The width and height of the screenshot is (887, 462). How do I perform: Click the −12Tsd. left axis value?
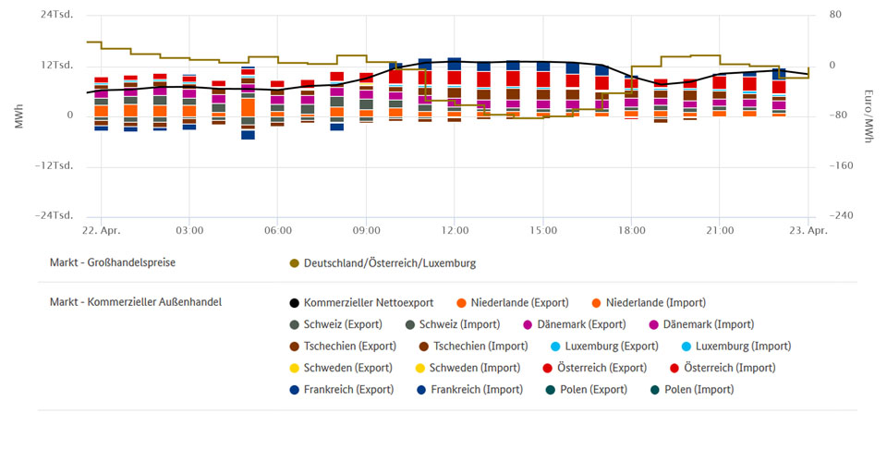tap(55, 165)
